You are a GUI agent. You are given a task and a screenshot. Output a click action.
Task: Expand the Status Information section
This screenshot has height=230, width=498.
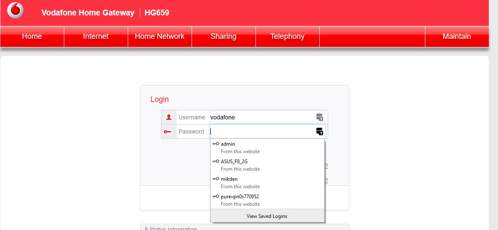(x=245, y=227)
